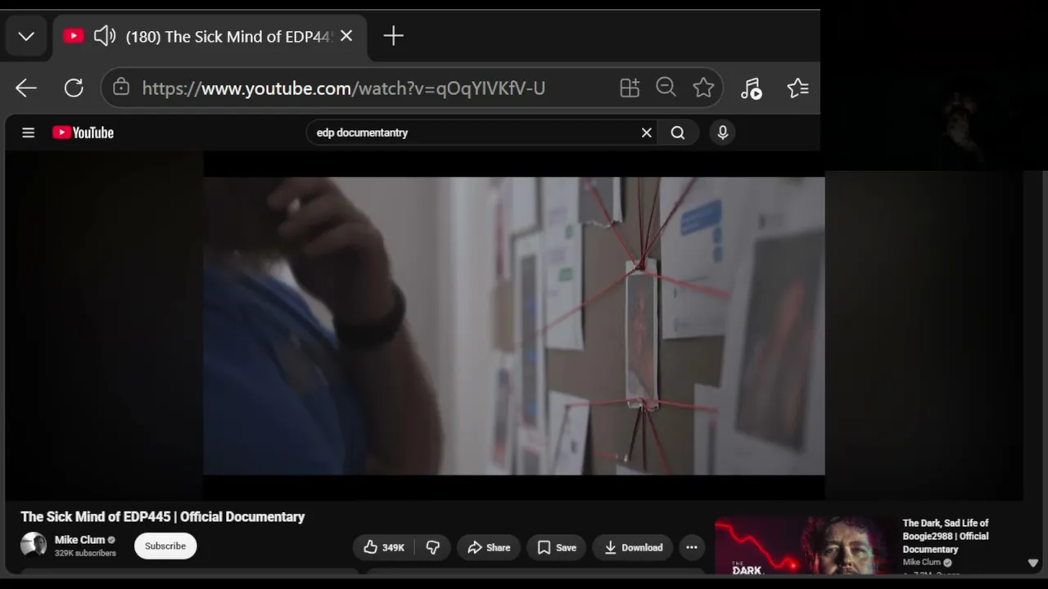Open the media playback control icon
This screenshot has height=589, width=1048.
coord(751,88)
